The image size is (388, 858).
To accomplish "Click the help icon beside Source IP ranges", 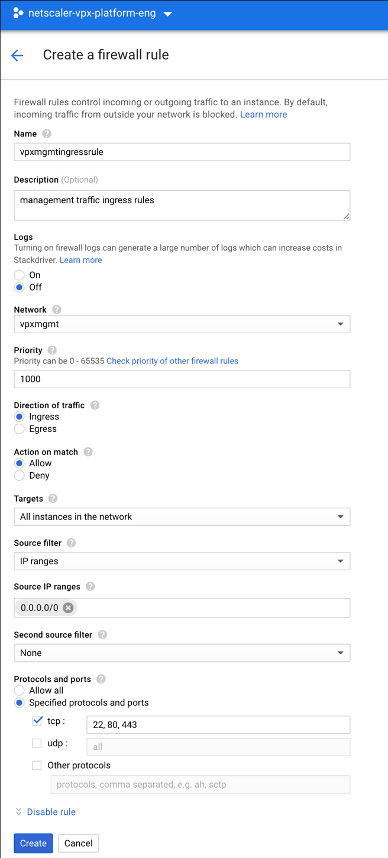I will tap(90, 586).
